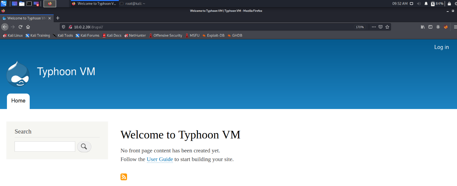
Task: Switch to the root@kali terminal window
Action: coord(132,4)
